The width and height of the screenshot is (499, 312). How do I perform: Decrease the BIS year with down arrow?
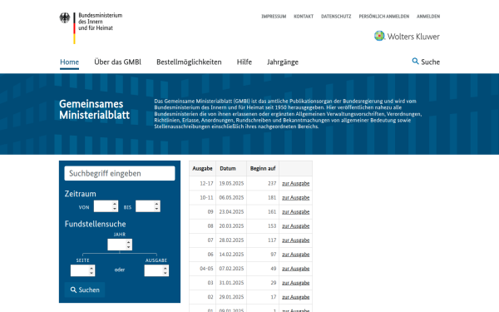point(156,209)
